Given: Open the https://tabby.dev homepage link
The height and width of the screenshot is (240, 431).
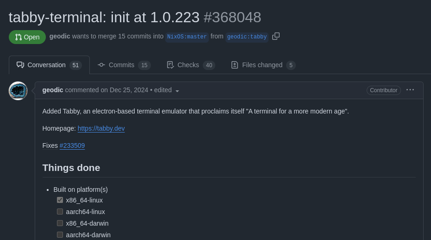Looking at the screenshot, I should coord(101,128).
